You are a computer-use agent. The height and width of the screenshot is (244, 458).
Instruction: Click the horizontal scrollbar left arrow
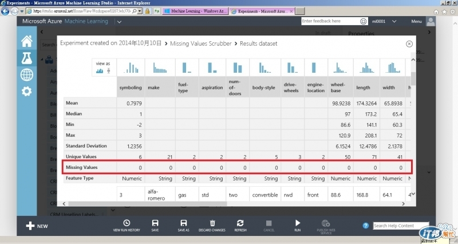[x=64, y=204]
